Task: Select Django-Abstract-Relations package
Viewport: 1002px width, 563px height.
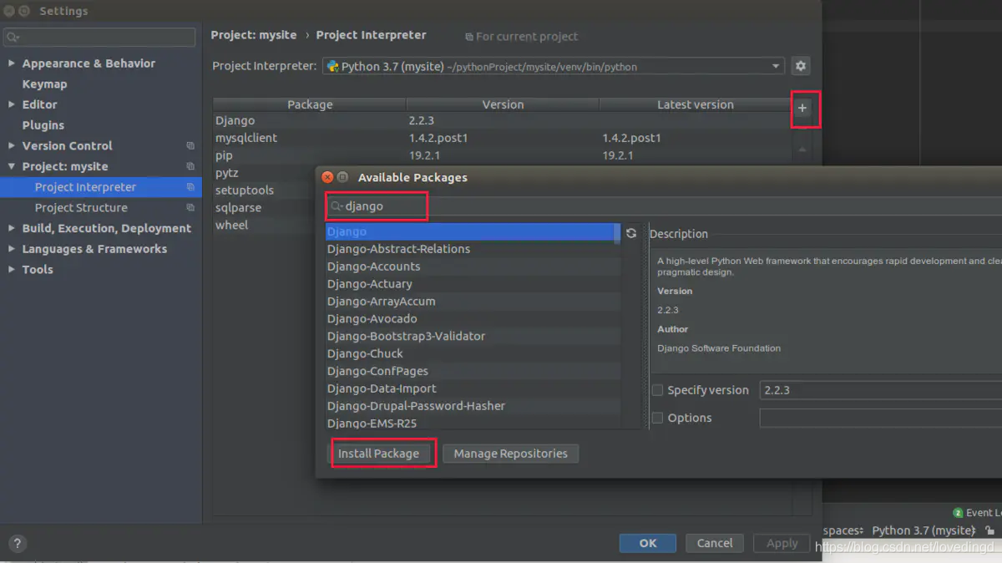Action: 470,249
